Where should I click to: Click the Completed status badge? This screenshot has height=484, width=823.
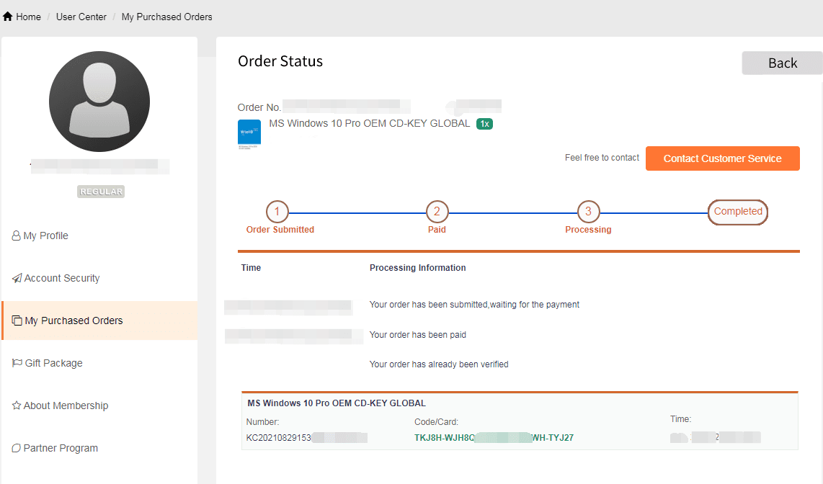click(738, 212)
